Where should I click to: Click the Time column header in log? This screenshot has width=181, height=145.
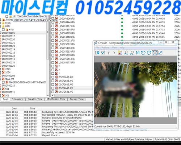pos(33,108)
